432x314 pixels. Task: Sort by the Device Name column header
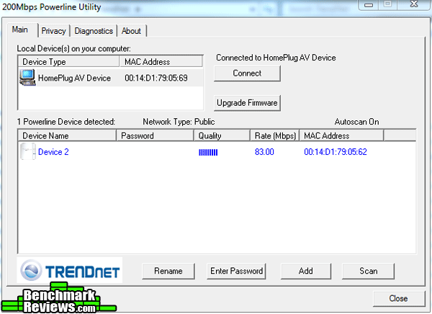click(67, 135)
